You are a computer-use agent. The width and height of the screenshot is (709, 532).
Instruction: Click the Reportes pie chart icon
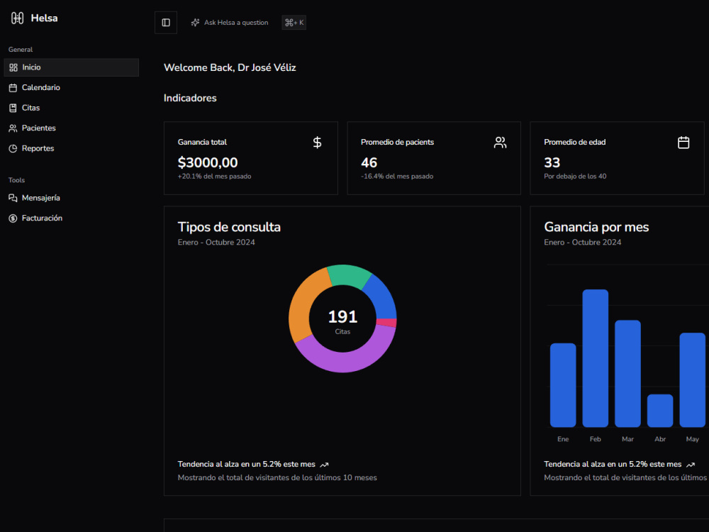[x=13, y=148]
